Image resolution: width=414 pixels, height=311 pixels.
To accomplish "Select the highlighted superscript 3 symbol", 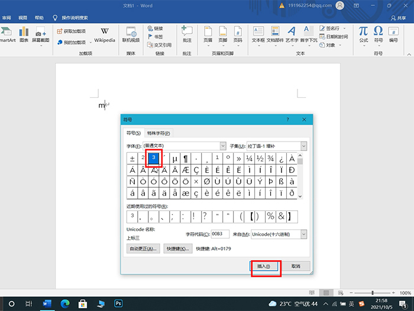I will [154, 158].
